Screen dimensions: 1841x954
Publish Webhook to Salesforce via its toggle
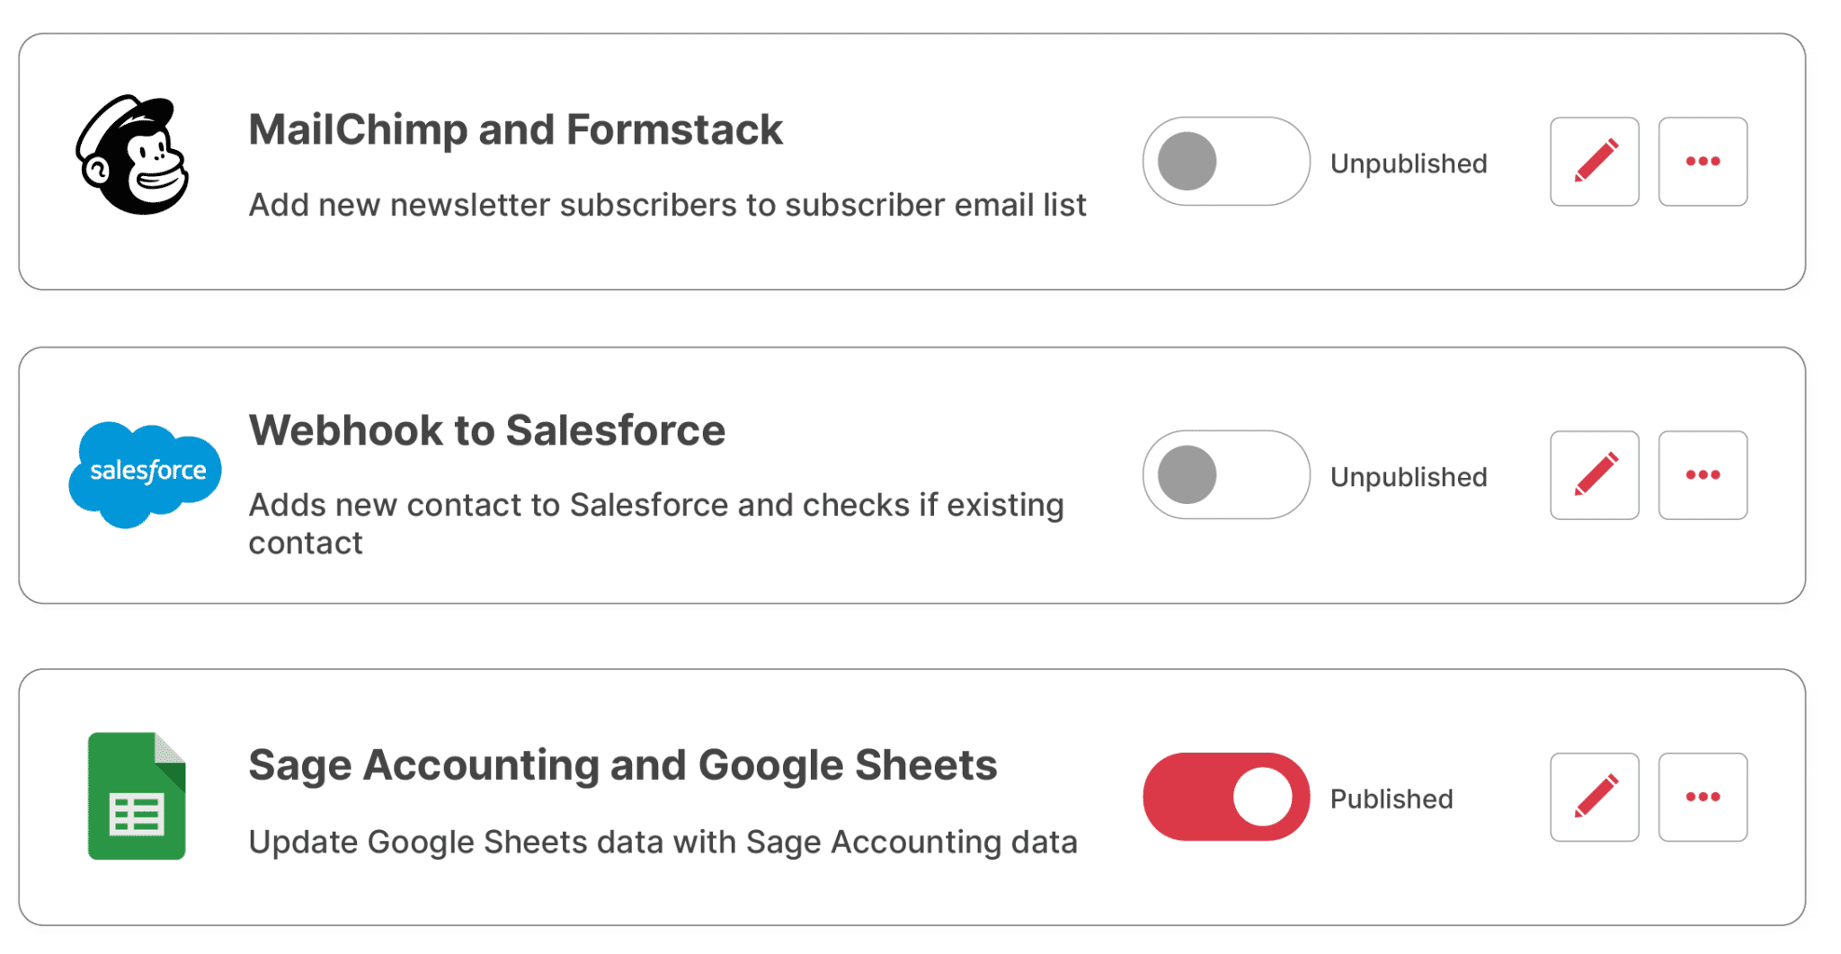click(x=1224, y=474)
